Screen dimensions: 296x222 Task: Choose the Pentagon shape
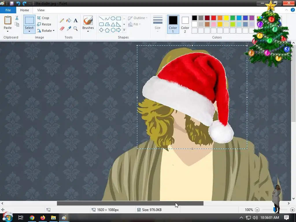point(107,30)
